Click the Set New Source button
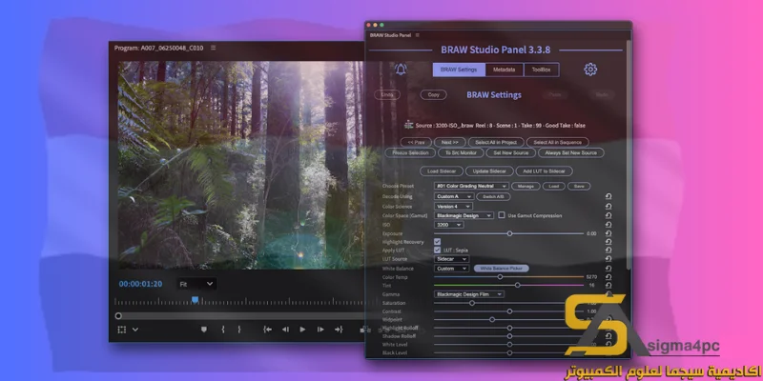Screen dimensions: 763x381 click(511, 152)
